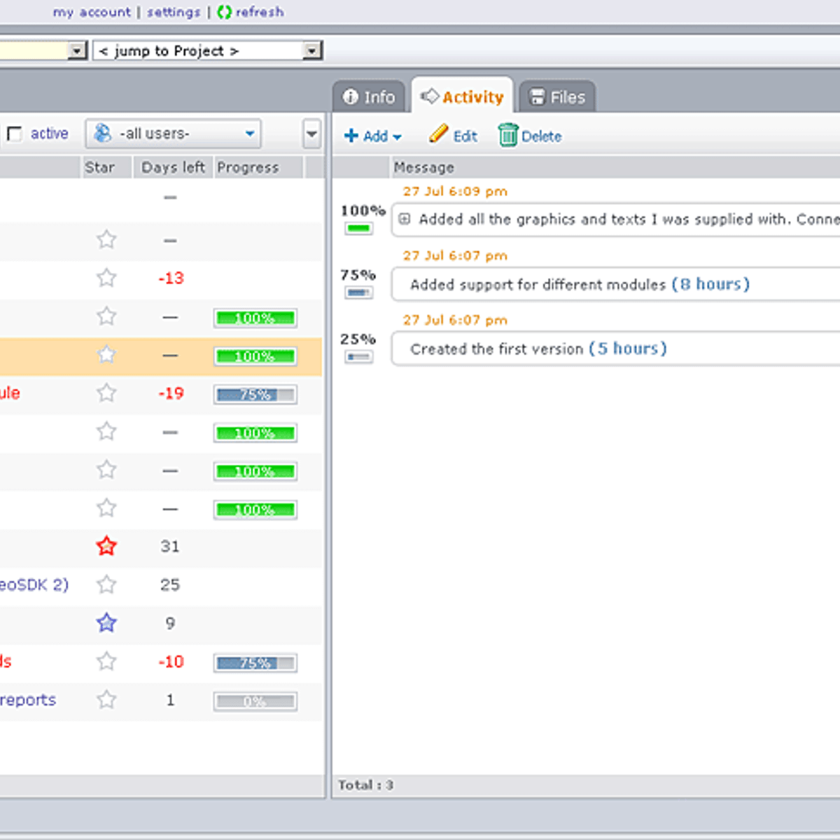840x840 pixels.
Task: Expand the 100% activity message
Action: click(404, 220)
